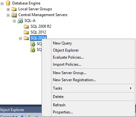Click the SQL 2008 R2 folder icon
136x117 pixels.
pos(26,26)
